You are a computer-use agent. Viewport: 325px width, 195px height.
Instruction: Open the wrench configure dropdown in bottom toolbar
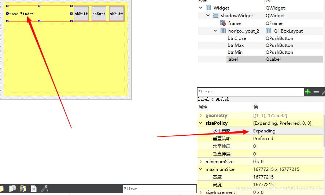(x=44, y=188)
